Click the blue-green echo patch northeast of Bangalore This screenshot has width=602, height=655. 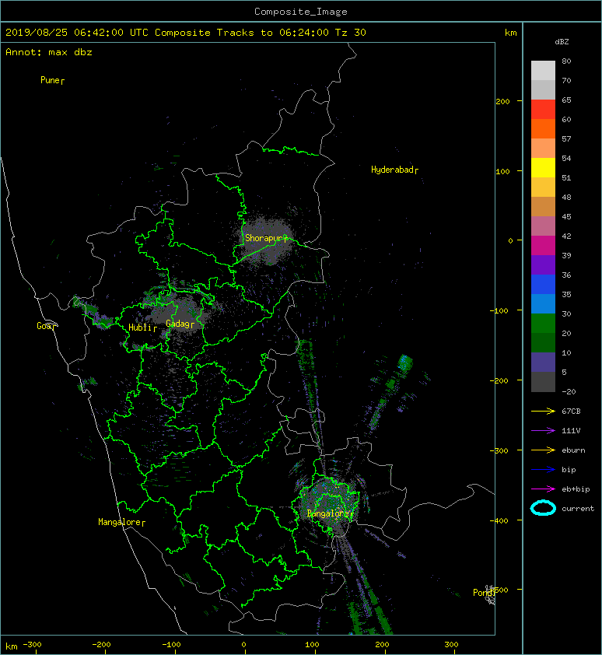[404, 362]
